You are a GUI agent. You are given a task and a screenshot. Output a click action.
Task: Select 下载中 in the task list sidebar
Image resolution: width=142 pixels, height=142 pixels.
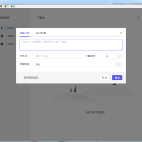pos(10,28)
